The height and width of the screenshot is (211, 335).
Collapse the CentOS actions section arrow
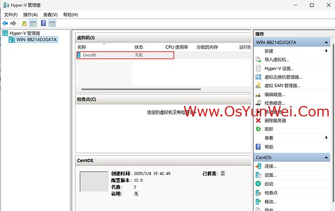pos(326,158)
